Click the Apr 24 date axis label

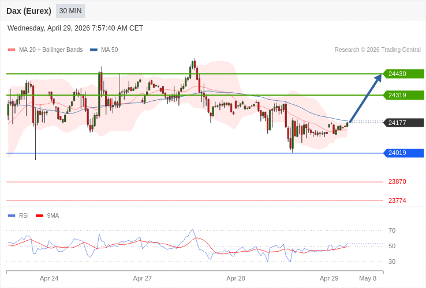[49, 278]
